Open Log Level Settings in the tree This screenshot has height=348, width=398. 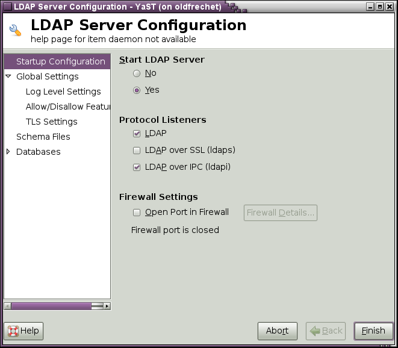63,92
